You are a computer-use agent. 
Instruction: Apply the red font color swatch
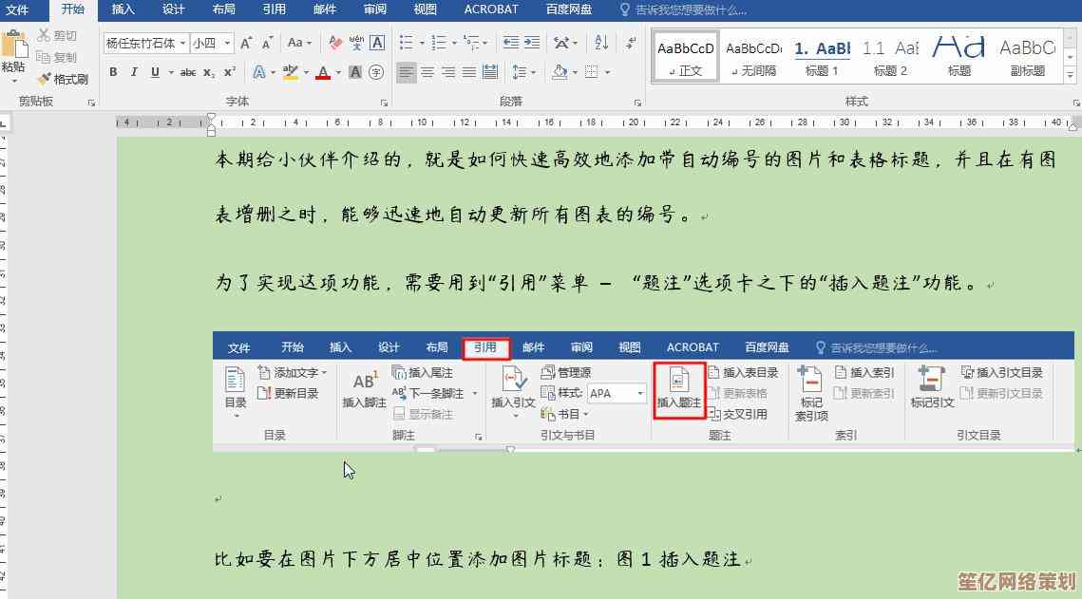(x=323, y=72)
